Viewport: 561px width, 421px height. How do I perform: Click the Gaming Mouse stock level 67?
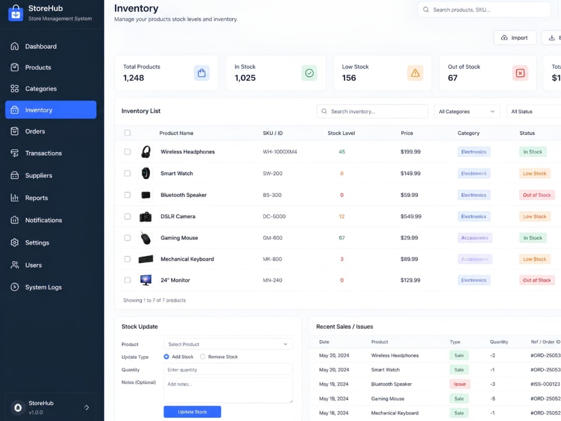[x=342, y=237]
